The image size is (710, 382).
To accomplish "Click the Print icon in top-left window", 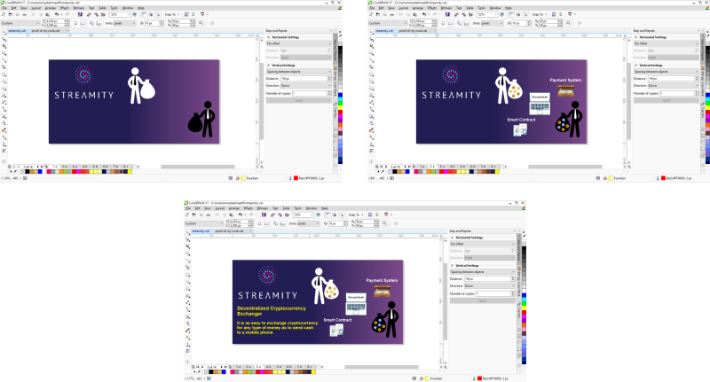I will point(25,14).
